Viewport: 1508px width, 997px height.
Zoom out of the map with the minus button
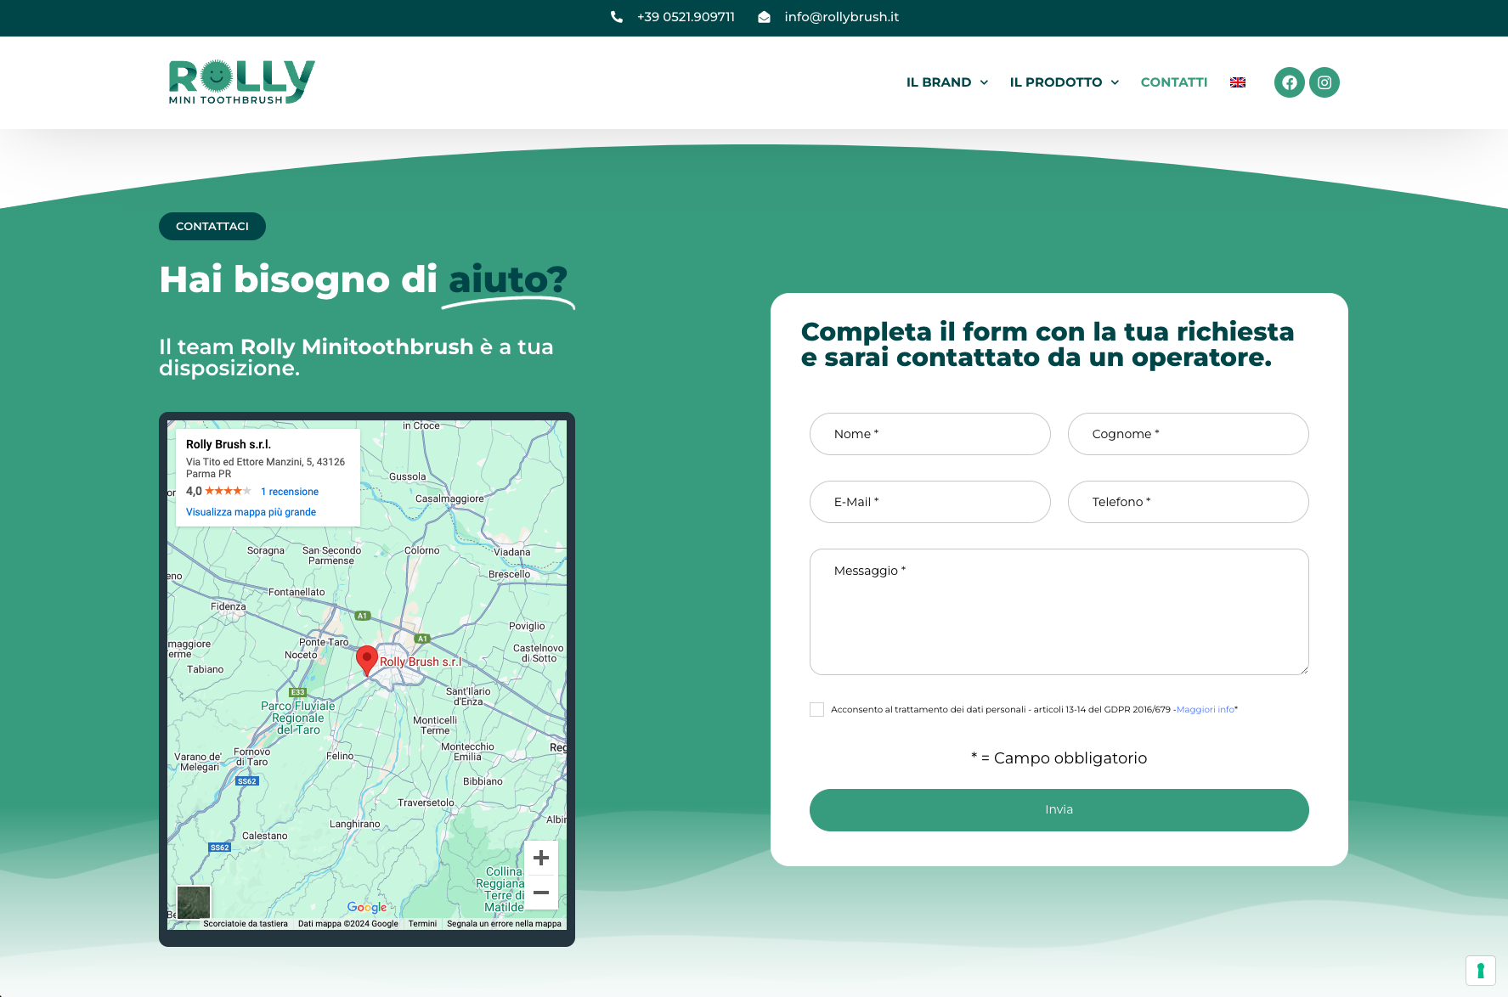pos(540,893)
